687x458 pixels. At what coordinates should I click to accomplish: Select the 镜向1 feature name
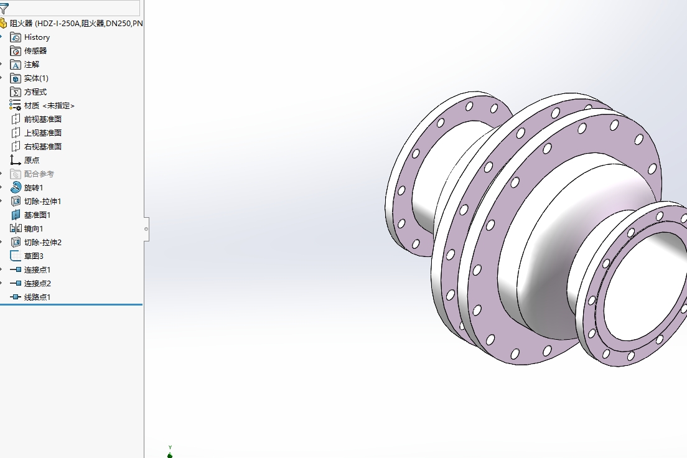[34, 228]
